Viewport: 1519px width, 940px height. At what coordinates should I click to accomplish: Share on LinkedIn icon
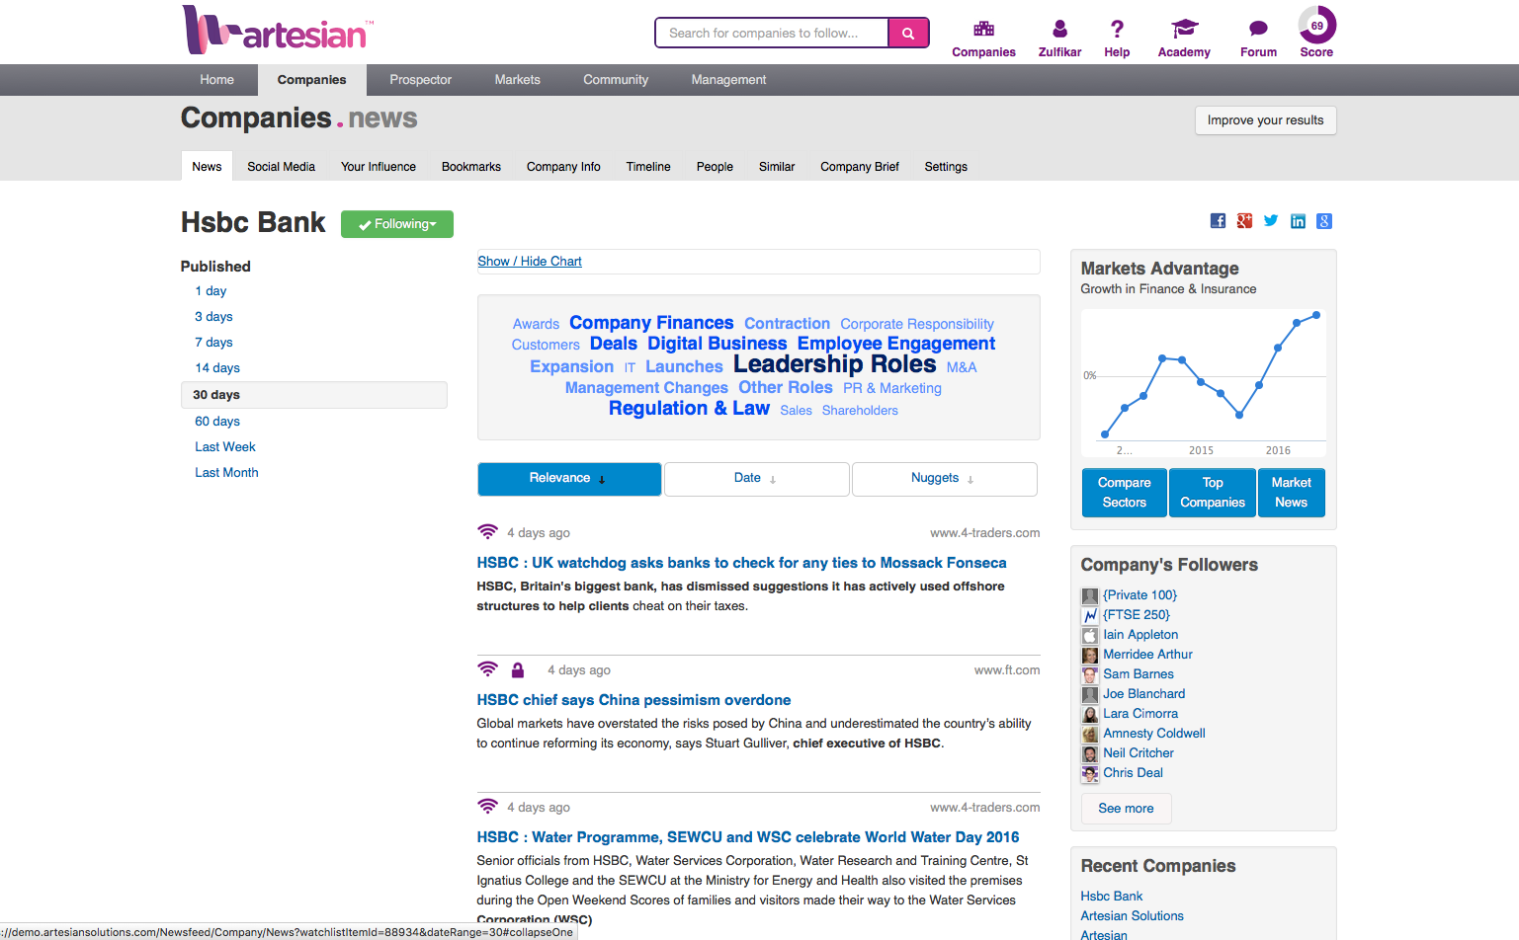point(1298,221)
